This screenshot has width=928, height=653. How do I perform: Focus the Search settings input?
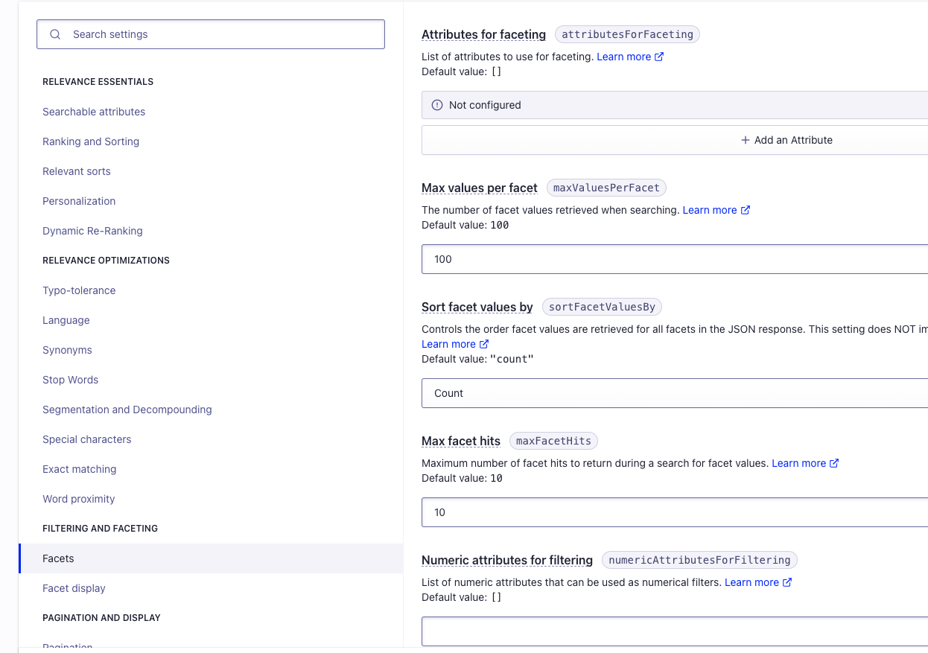(x=211, y=34)
